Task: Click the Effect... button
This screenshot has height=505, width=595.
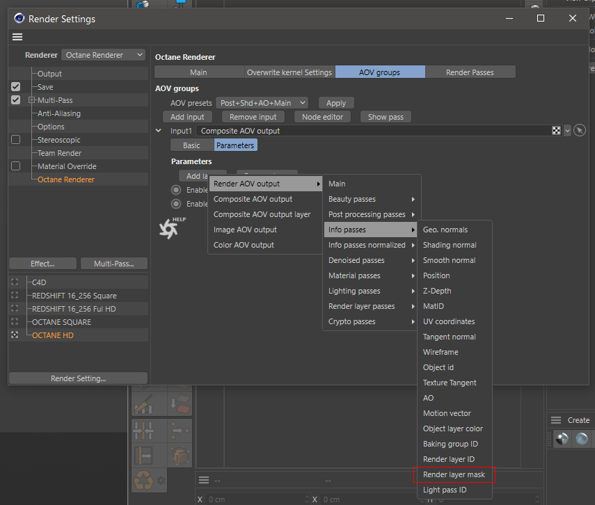Action: 43,264
